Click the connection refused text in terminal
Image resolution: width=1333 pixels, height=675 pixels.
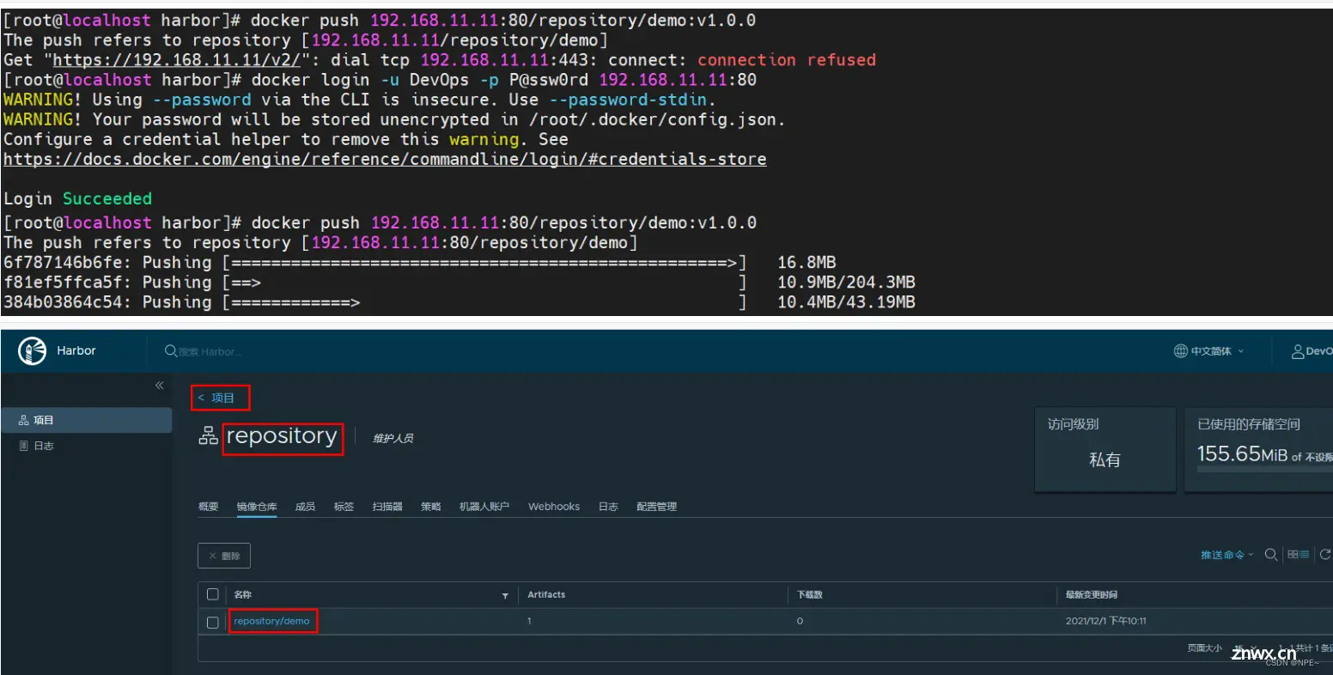(x=787, y=60)
